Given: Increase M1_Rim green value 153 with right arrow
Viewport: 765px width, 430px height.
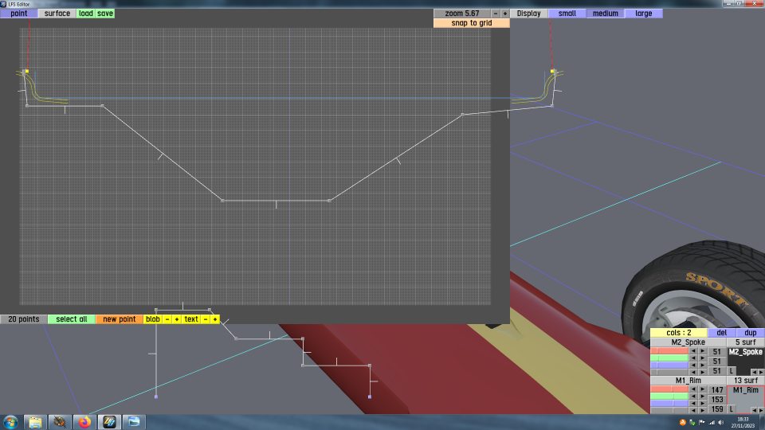Looking at the screenshot, I should pyautogui.click(x=703, y=397).
